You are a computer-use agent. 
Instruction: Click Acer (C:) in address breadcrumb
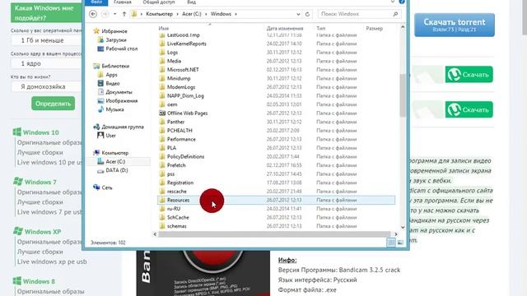[191, 14]
